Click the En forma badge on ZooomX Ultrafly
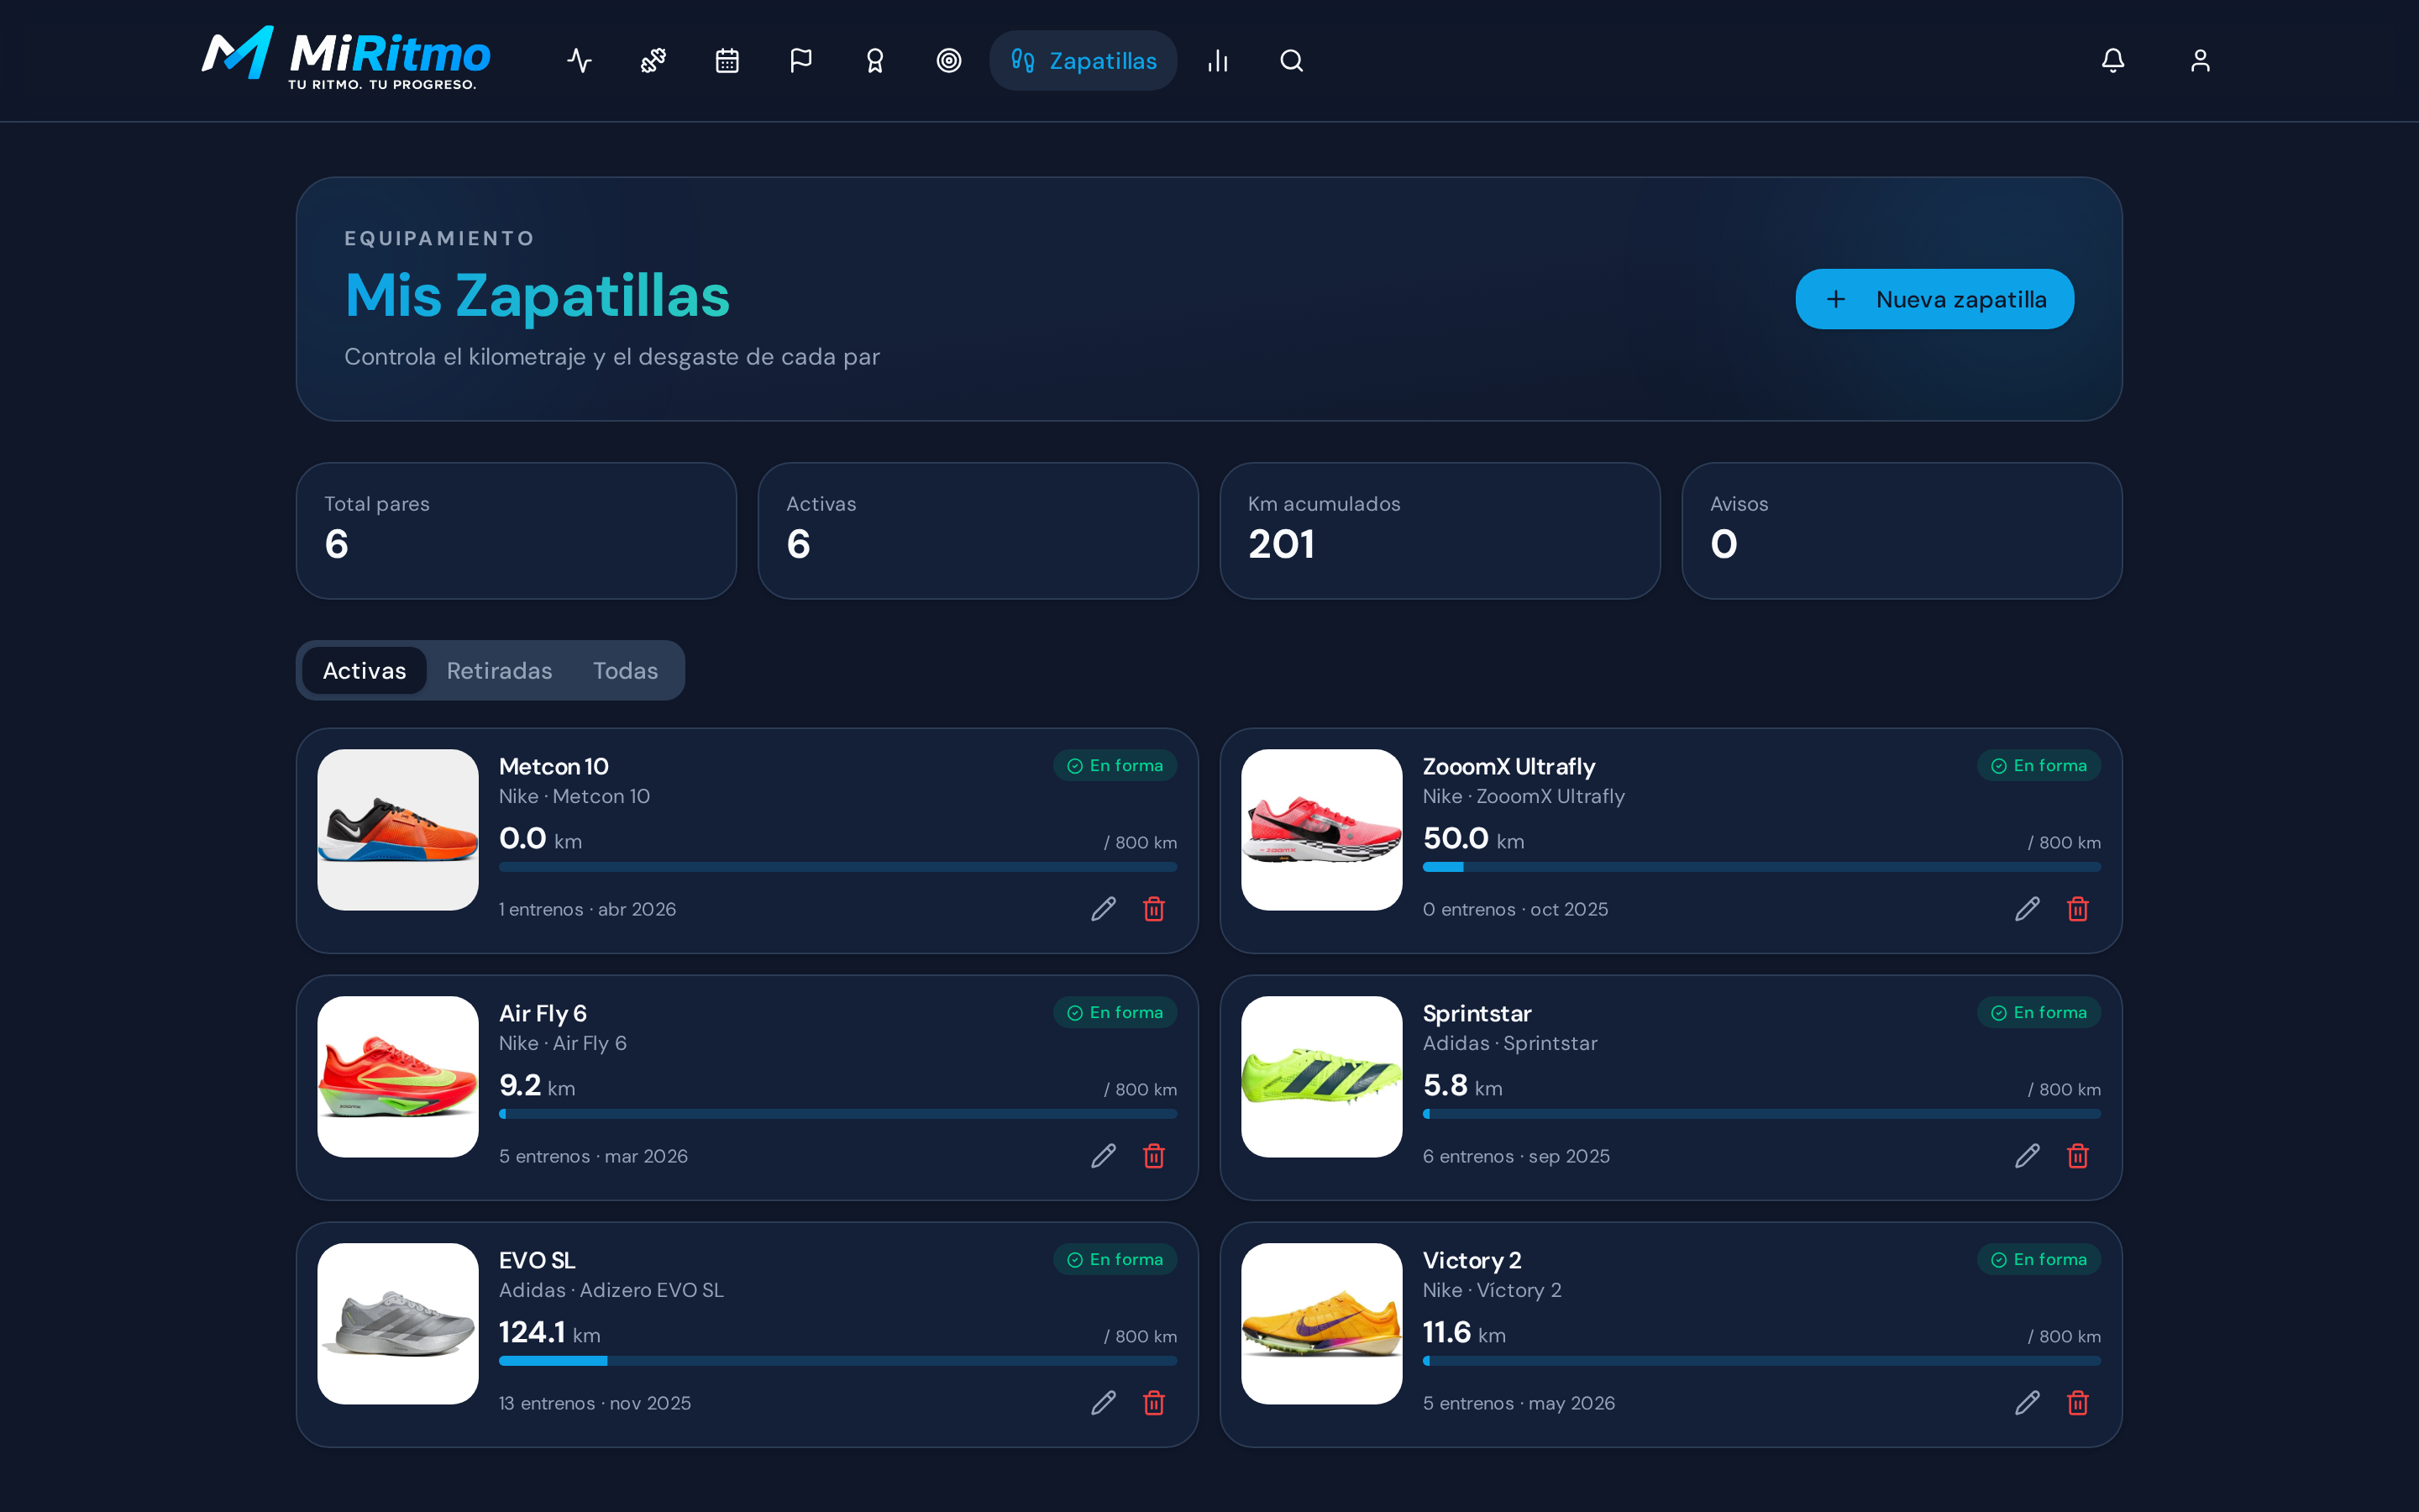2419x1512 pixels. pos(2039,766)
